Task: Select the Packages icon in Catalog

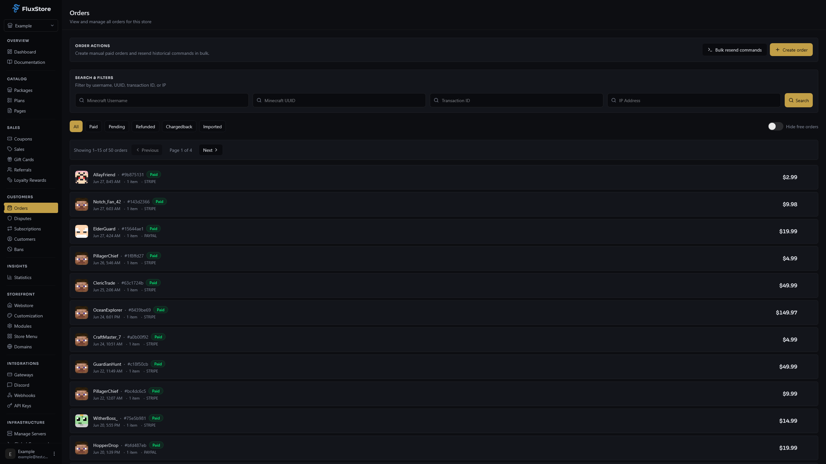Action: click(x=10, y=90)
